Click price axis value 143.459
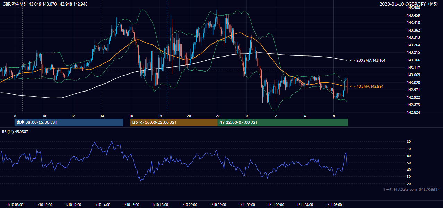 414,15
